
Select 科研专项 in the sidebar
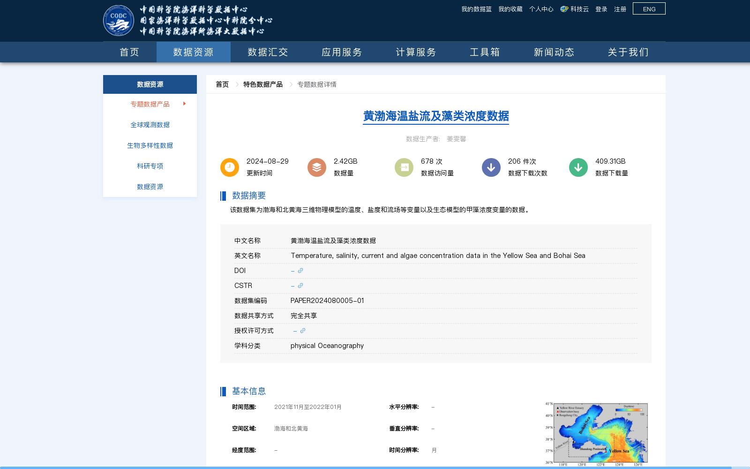point(150,166)
